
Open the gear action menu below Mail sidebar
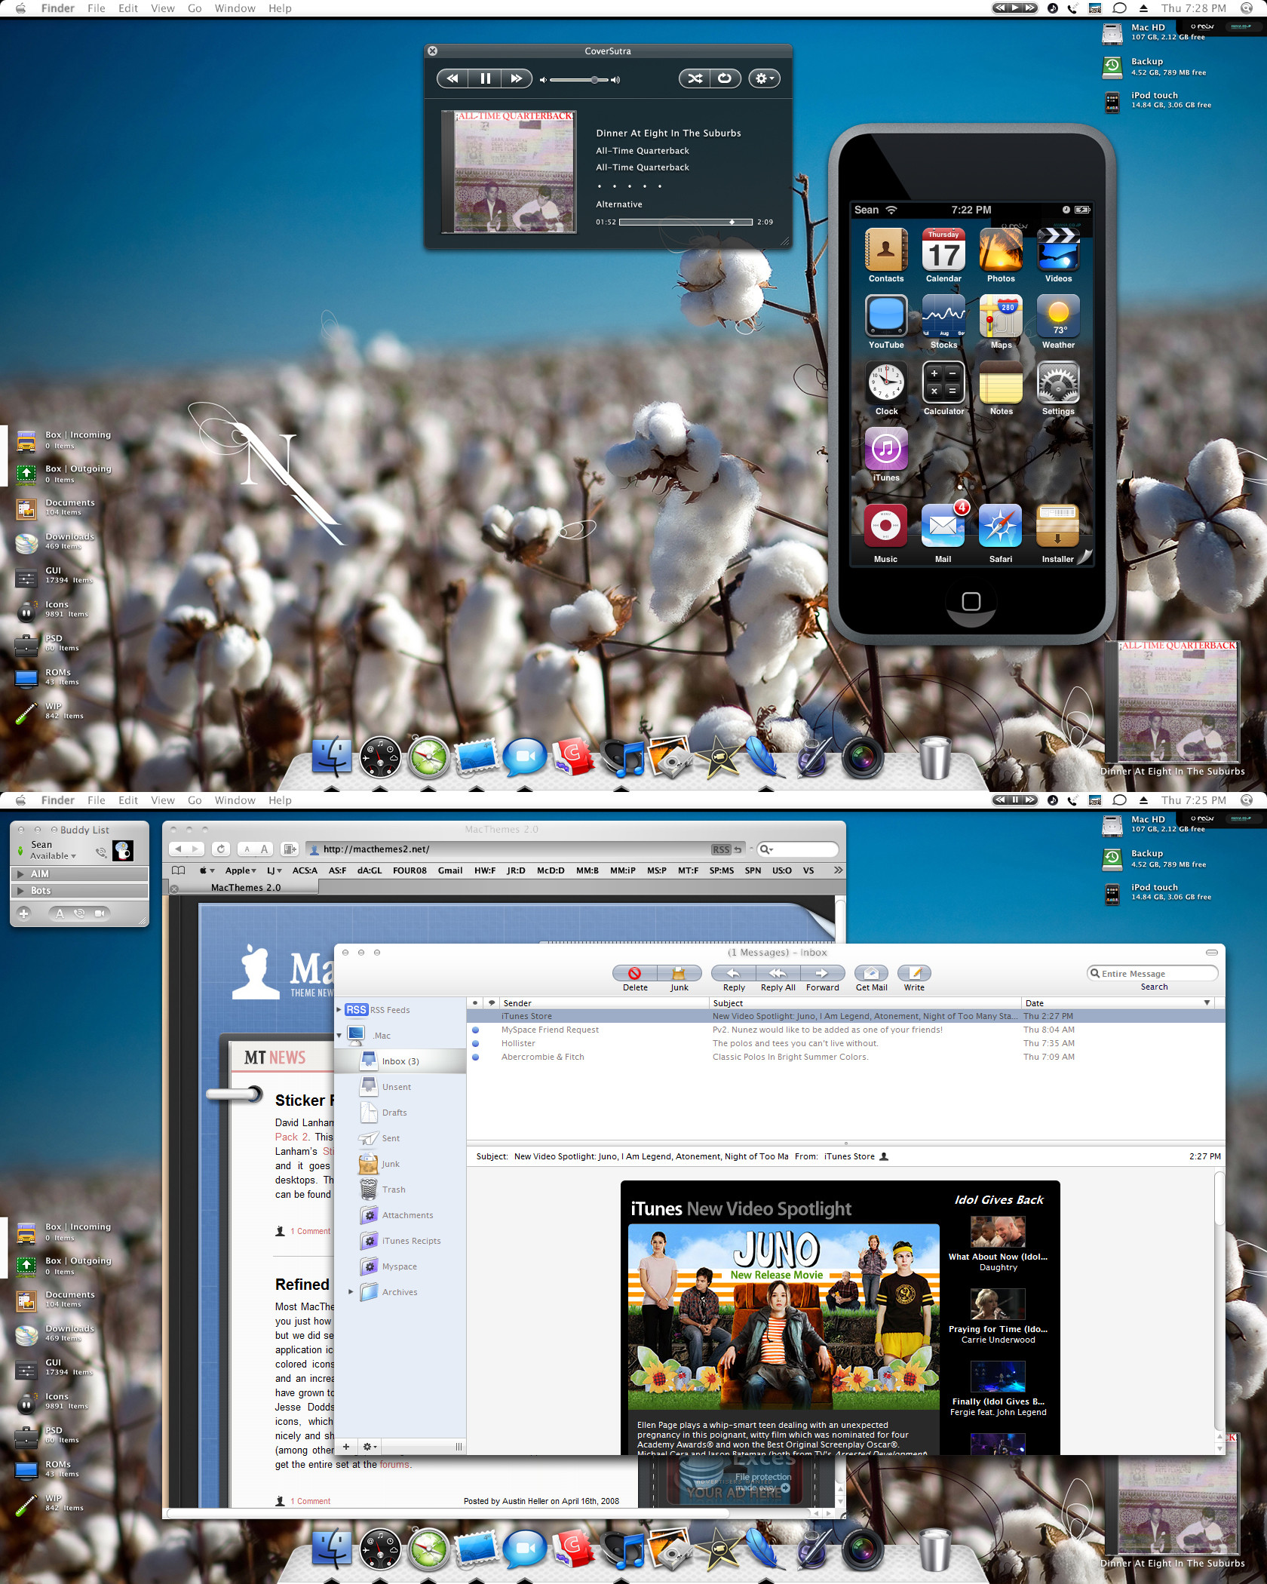pos(370,1446)
